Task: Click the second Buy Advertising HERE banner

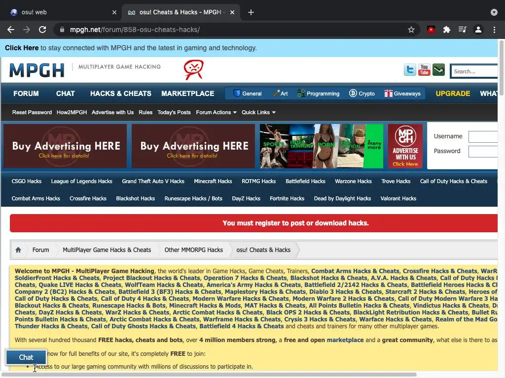Action: 193,146
